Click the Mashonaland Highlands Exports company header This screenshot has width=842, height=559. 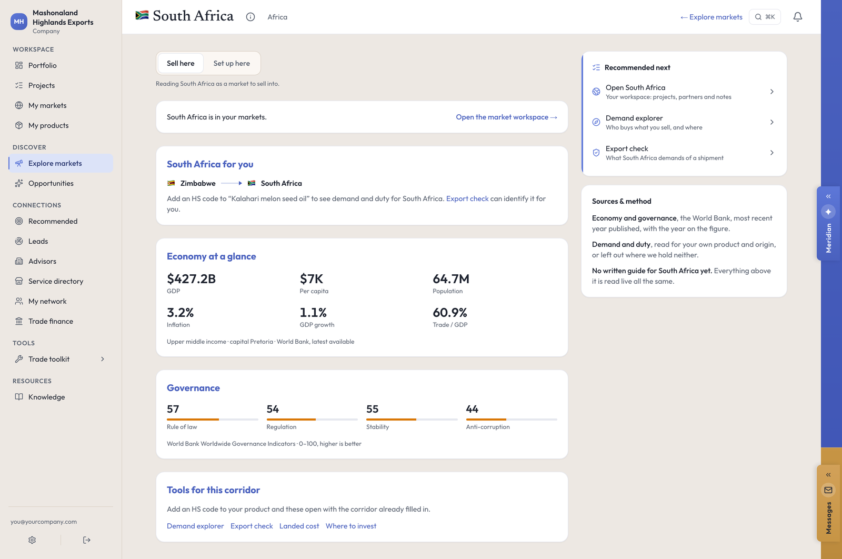pyautogui.click(x=61, y=22)
